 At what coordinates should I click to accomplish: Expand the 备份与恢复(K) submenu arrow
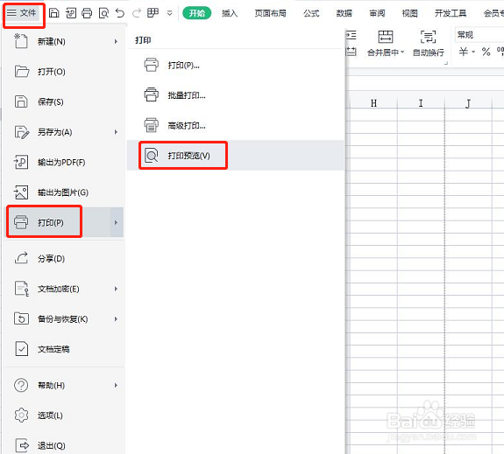pyautogui.click(x=116, y=319)
